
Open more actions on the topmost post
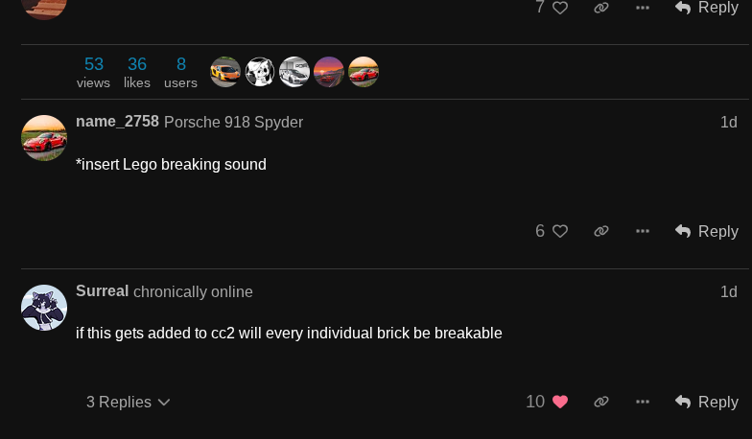(x=643, y=8)
